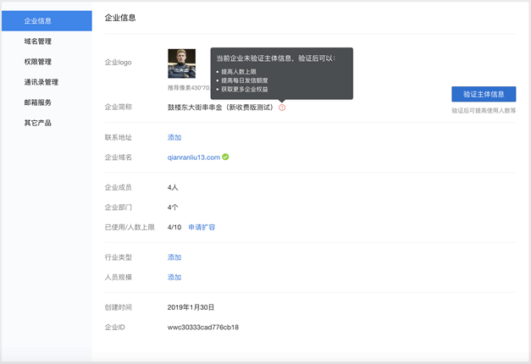Click the creation date 2019年1月30日
The width and height of the screenshot is (531, 364).
click(191, 306)
